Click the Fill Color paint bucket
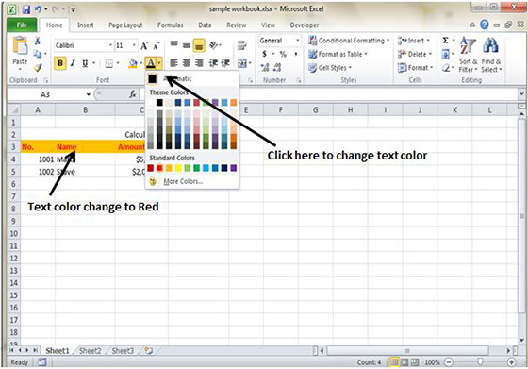This screenshot has width=528, height=369. [133, 63]
